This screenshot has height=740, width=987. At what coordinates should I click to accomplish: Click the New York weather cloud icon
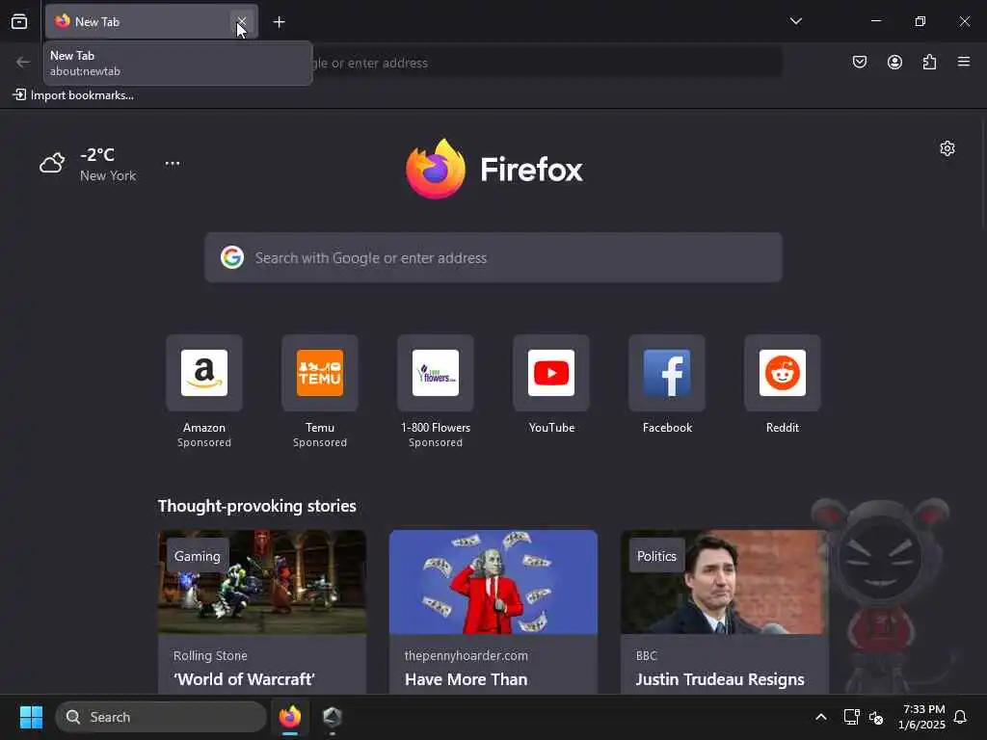coord(52,163)
